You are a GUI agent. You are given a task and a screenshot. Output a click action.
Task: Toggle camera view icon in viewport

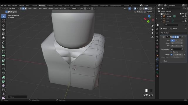(x=152, y=33)
